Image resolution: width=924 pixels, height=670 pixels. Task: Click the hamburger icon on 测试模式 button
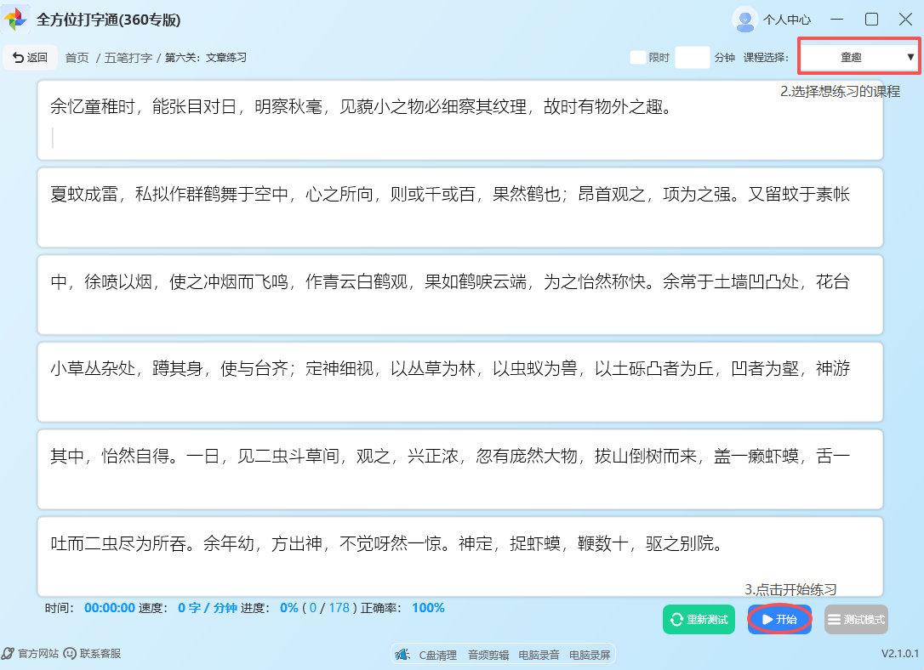click(835, 620)
